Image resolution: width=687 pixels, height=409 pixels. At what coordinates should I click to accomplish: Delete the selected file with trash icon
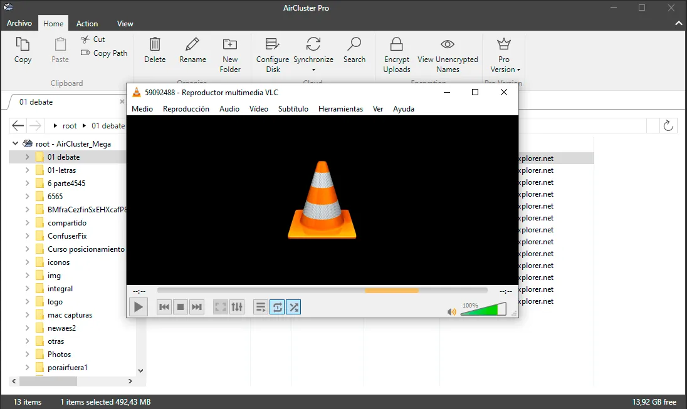[155, 44]
